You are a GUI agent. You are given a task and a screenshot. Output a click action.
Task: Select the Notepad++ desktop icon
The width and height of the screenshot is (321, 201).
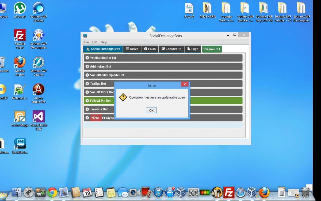[20, 92]
